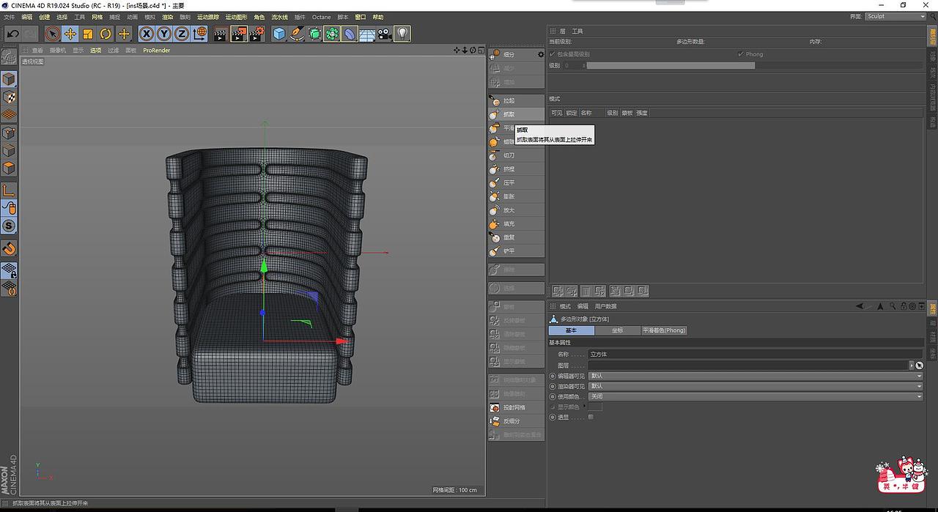Switch to the 基本 tab
The width and height of the screenshot is (938, 512).
tap(572, 330)
